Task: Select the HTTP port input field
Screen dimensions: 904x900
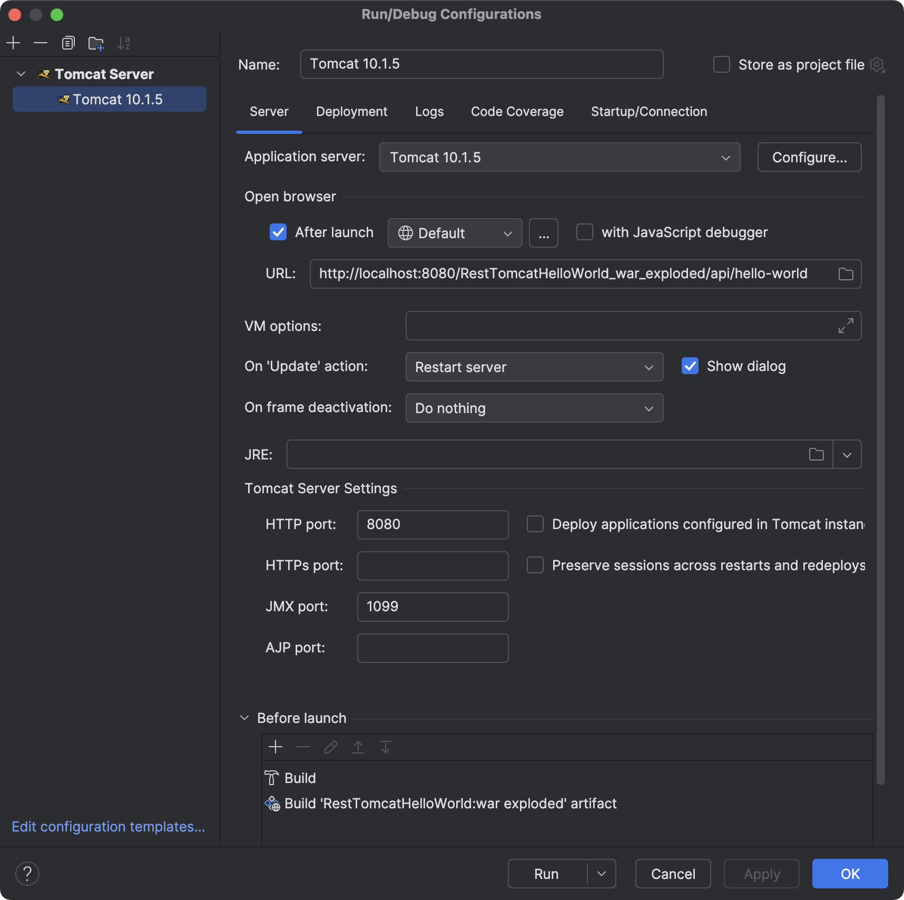Action: pyautogui.click(x=432, y=524)
